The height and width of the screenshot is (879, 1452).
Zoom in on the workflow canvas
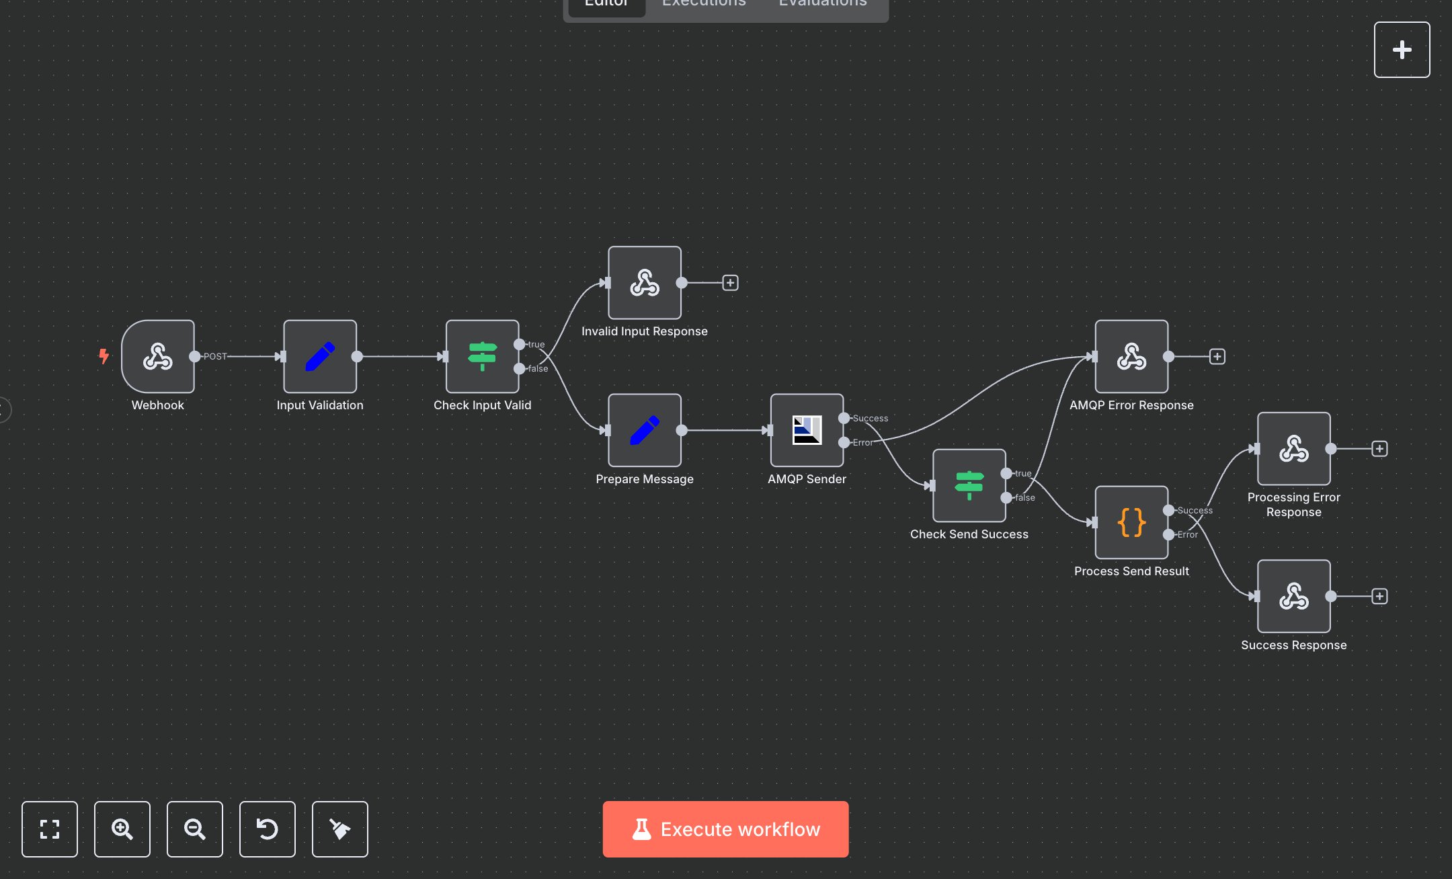click(x=122, y=829)
